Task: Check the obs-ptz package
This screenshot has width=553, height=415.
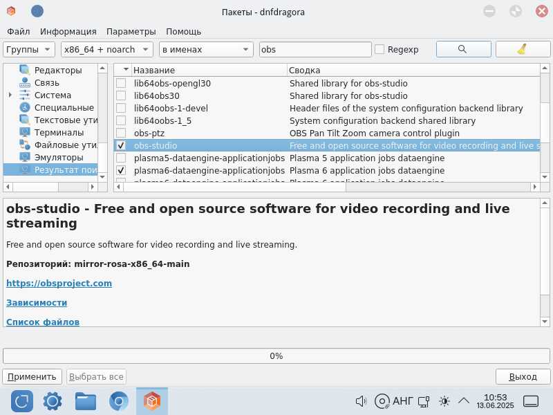Action: point(121,133)
